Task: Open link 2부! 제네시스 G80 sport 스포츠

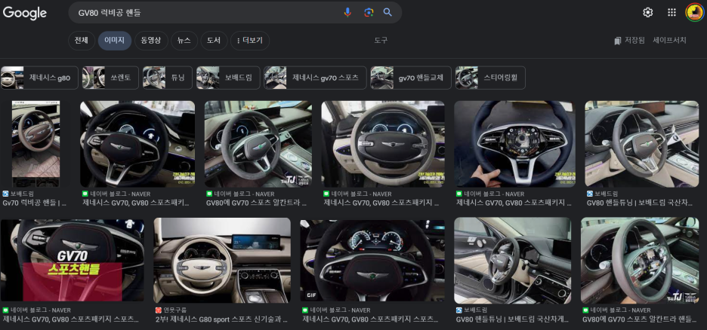Action: (x=221, y=319)
